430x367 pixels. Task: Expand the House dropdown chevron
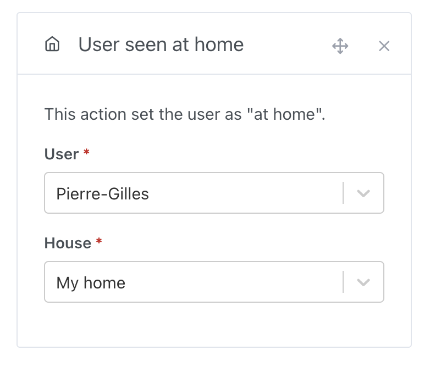click(363, 282)
